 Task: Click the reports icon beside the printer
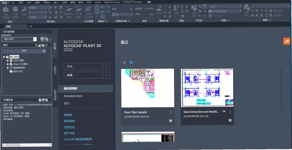pyautogui.click(x=47, y=39)
